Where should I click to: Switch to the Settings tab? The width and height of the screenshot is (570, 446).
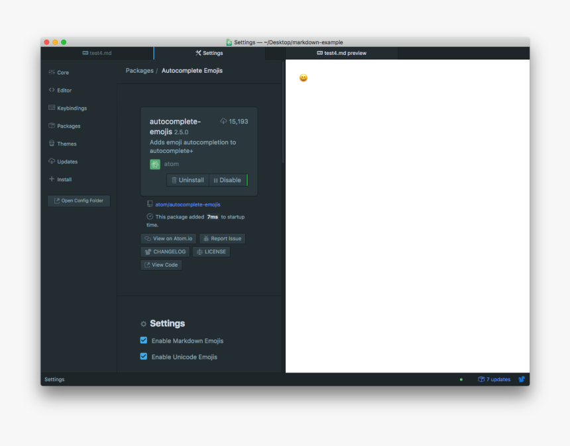click(x=209, y=53)
